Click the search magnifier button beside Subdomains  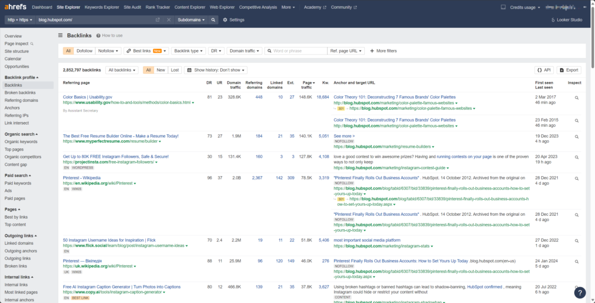(x=213, y=20)
